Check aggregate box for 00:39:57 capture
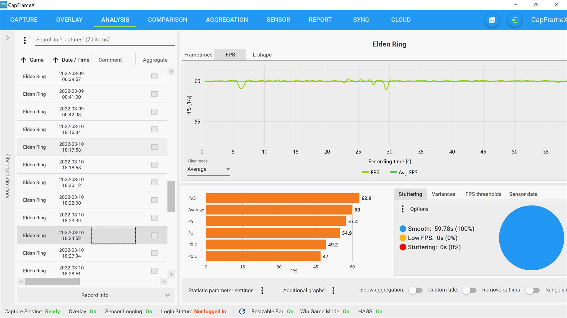Screen dimensions: 567x318 click(x=154, y=77)
